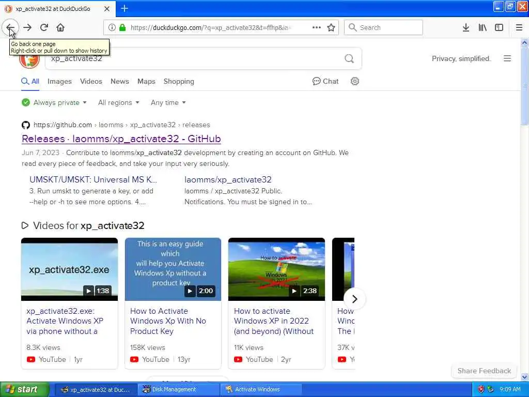Toggle the sidebar view icon
Image resolution: width=529 pixels, height=397 pixels.
499,27
